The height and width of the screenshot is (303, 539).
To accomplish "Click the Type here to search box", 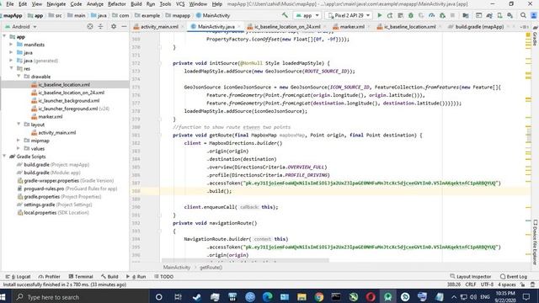I will coord(81,297).
